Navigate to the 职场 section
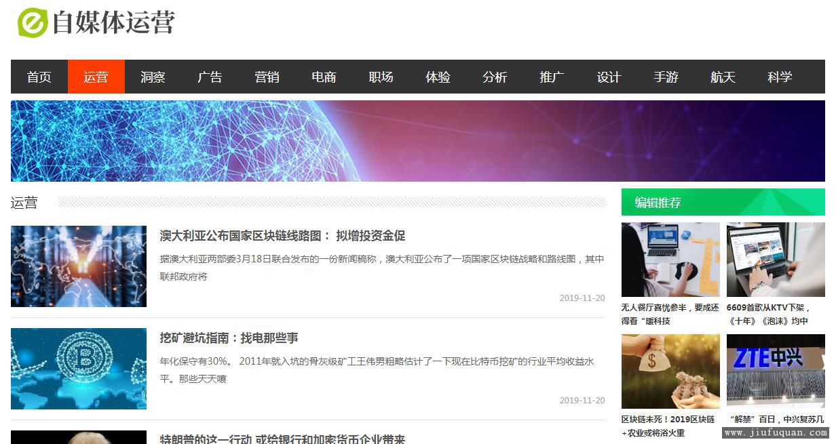This screenshot has height=444, width=836. point(381,77)
